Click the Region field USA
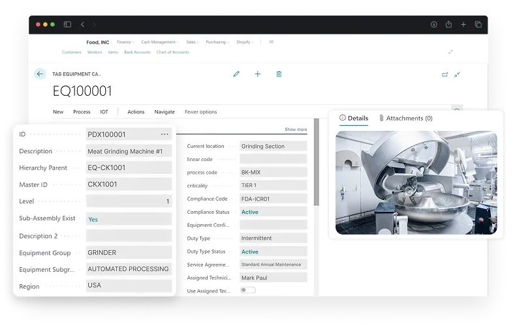Image resolution: width=517 pixels, height=331 pixels. (129, 285)
